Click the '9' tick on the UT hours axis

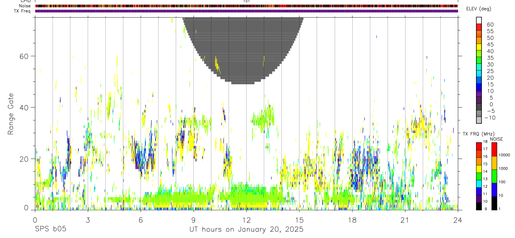[193, 220]
